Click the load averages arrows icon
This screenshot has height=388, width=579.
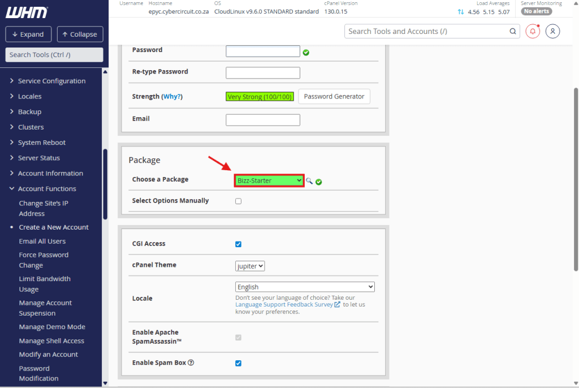pos(461,12)
